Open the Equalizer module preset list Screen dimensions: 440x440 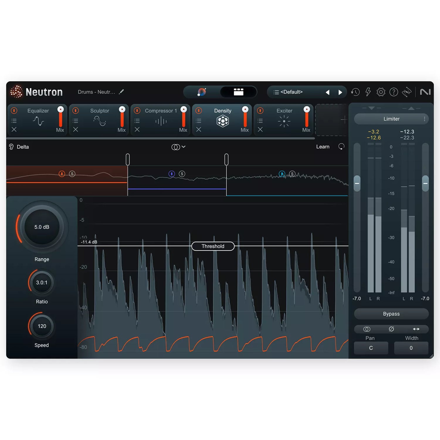pyautogui.click(x=14, y=121)
